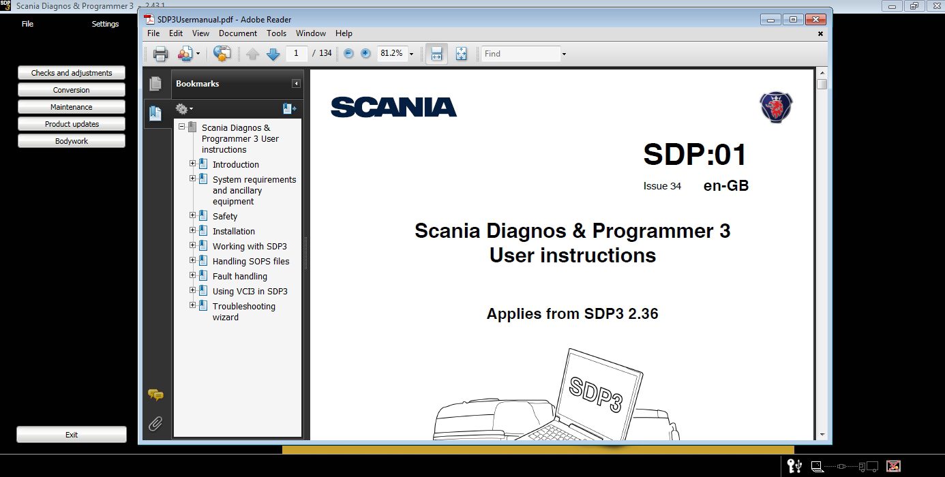Open the bookmark Options gear menu
This screenshot has width=945, height=477.
click(x=182, y=108)
